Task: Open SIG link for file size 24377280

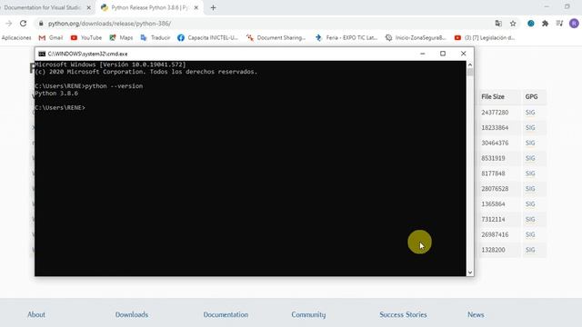Action: click(530, 113)
